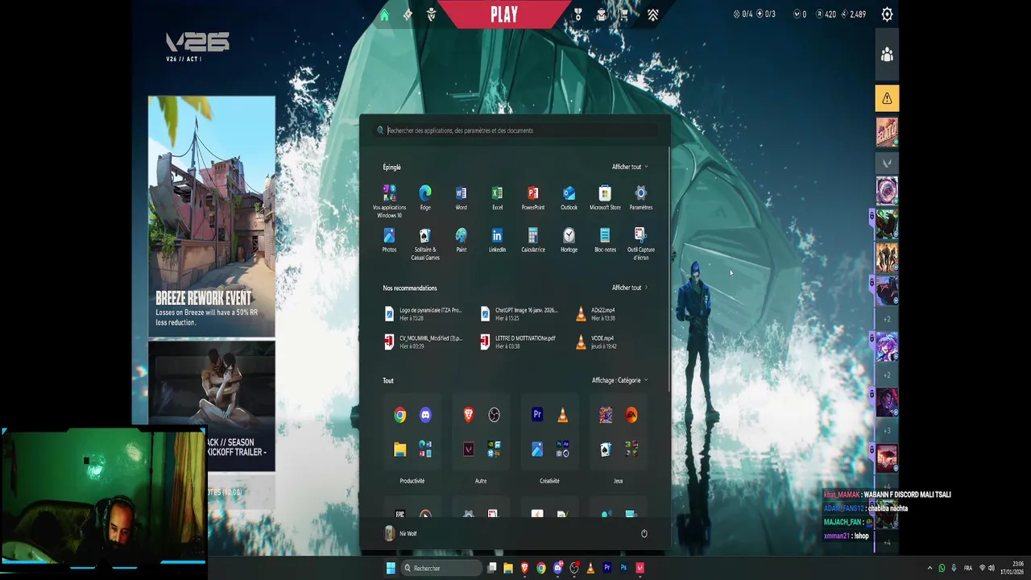Open ChatGPT Image 16 janv. file
The image size is (1031, 580).
pos(518,314)
